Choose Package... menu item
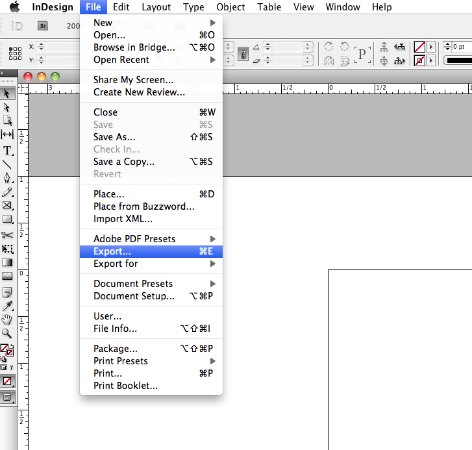472x450 pixels. click(x=151, y=349)
